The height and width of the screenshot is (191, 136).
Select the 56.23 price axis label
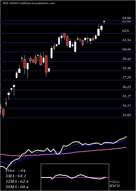127,87
